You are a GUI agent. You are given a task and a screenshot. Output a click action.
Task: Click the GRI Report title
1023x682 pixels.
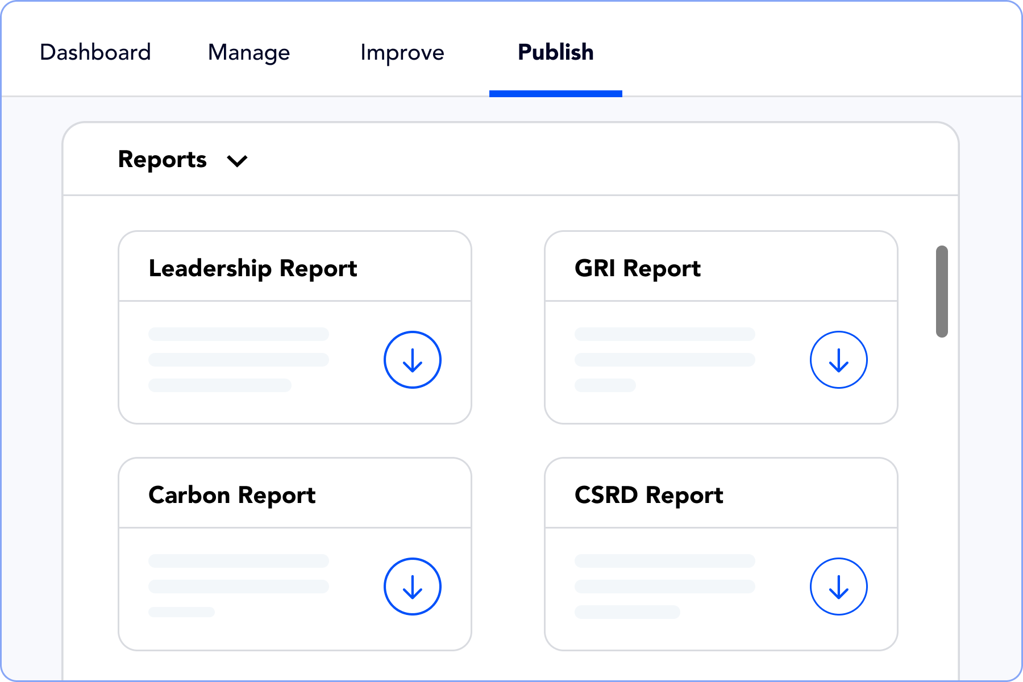coord(637,268)
